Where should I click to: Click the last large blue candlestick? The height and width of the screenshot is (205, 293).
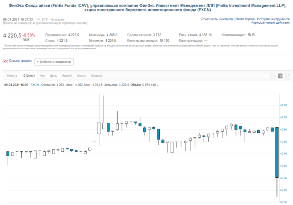pyautogui.click(x=277, y=152)
